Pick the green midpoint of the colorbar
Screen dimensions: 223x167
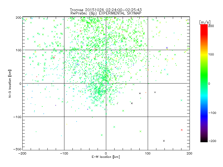tap(204, 83)
